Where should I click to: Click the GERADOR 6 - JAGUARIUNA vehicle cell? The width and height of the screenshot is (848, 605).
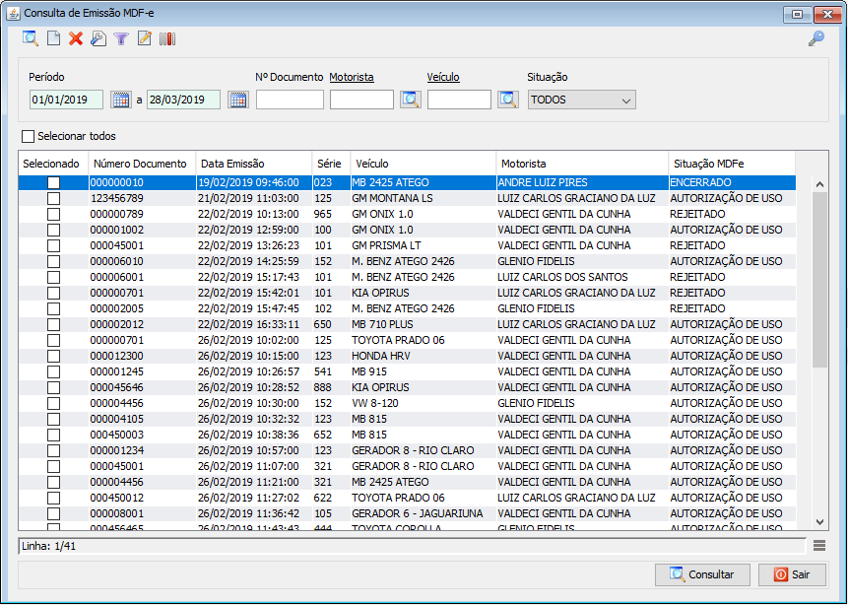424,513
